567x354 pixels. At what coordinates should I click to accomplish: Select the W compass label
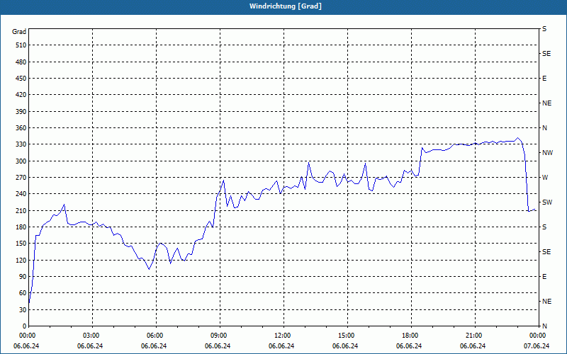point(545,178)
